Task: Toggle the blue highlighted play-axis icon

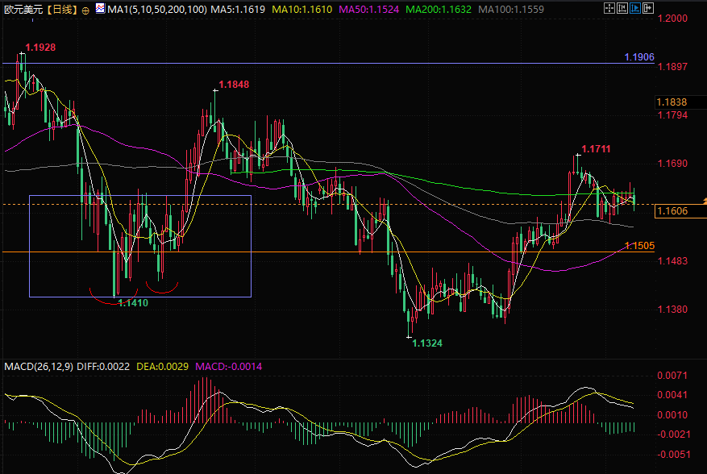Action: [x=635, y=8]
